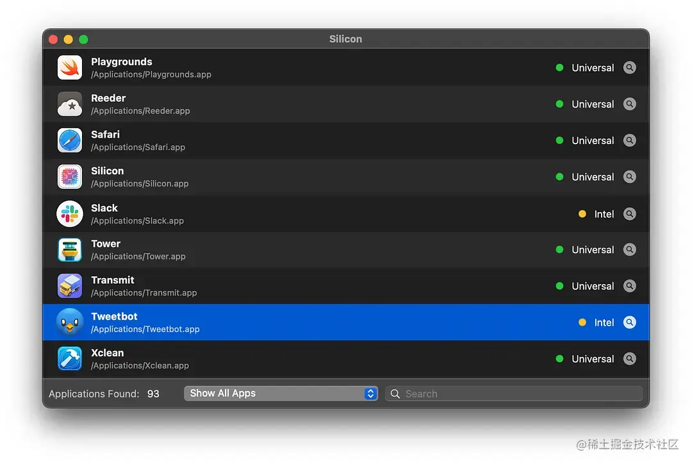Click the /Applications/Slack.app path
692x464 pixels.
coord(137,220)
